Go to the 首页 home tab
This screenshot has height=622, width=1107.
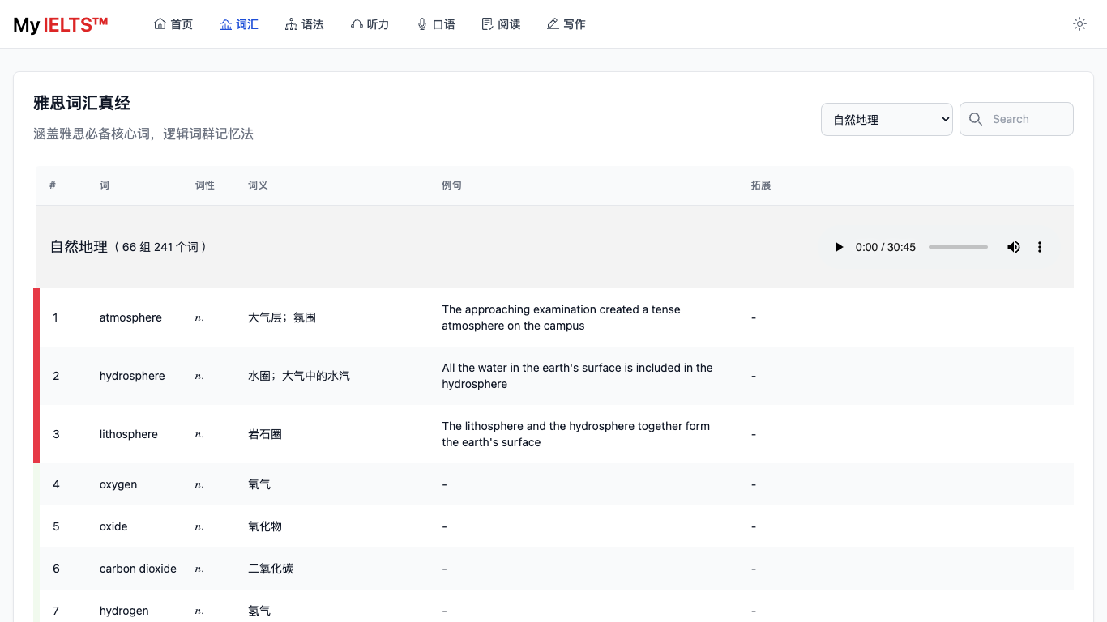[x=173, y=24]
